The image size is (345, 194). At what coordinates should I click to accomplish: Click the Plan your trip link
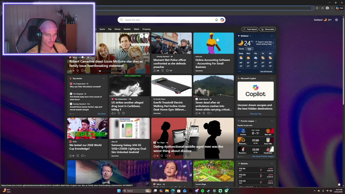pos(256,114)
